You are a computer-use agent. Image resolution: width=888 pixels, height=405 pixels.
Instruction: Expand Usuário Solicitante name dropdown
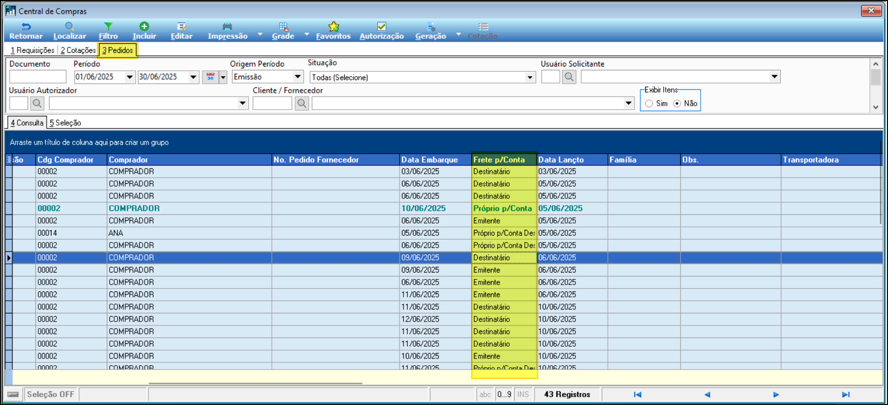(774, 77)
